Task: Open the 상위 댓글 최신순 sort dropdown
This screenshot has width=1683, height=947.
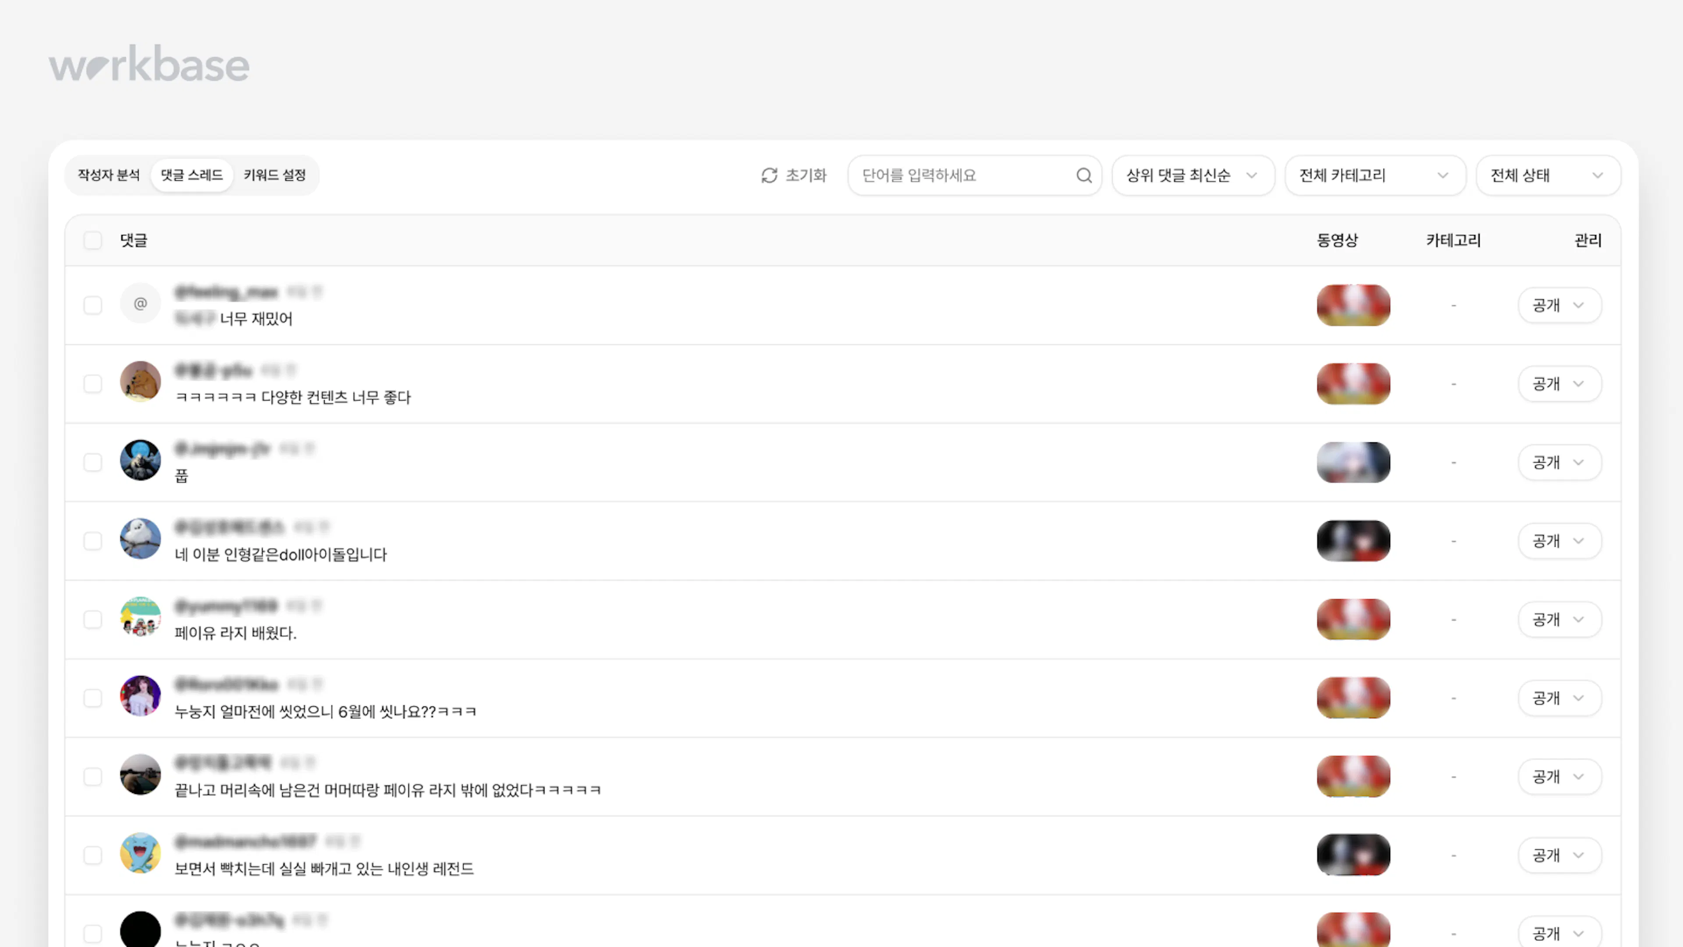Action: tap(1192, 175)
